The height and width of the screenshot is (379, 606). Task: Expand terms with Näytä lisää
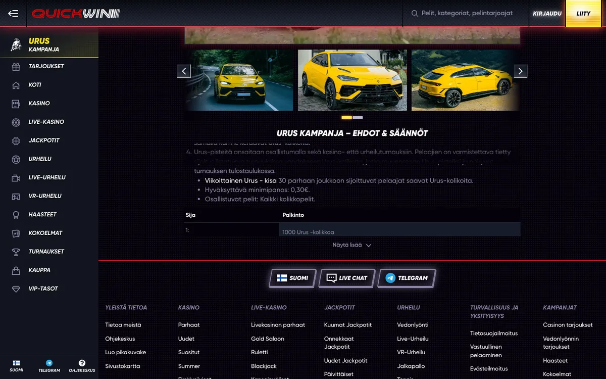352,245
